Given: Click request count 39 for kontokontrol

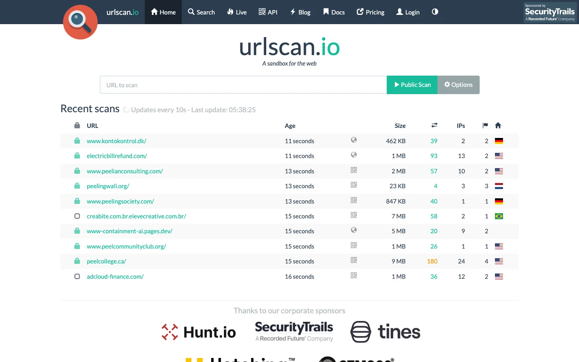Looking at the screenshot, I should [434, 141].
